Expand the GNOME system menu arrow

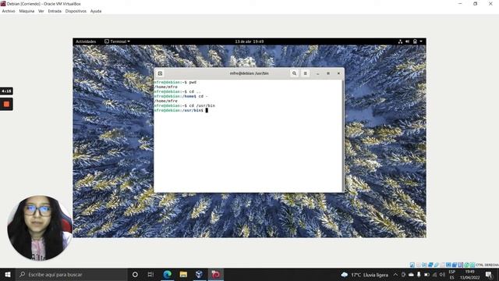point(421,41)
